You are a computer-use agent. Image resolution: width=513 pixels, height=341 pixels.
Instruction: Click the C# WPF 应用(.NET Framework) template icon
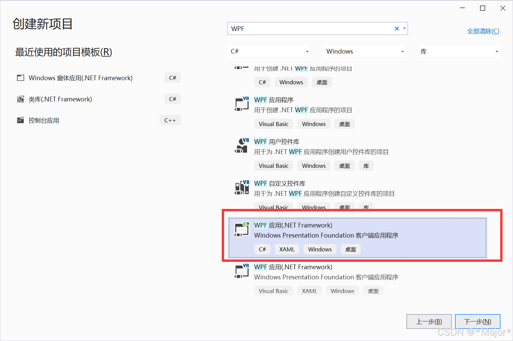[242, 229]
